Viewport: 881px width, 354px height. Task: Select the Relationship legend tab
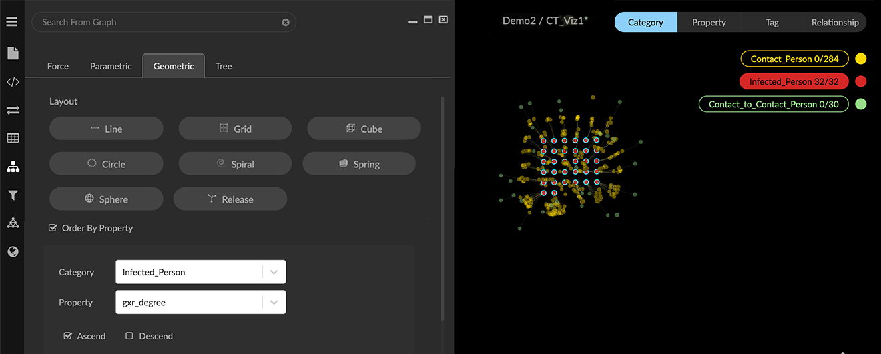pos(834,22)
